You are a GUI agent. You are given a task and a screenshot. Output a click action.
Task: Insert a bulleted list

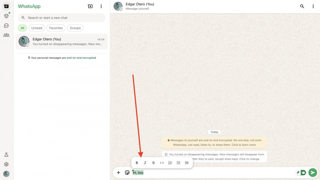(x=179, y=163)
